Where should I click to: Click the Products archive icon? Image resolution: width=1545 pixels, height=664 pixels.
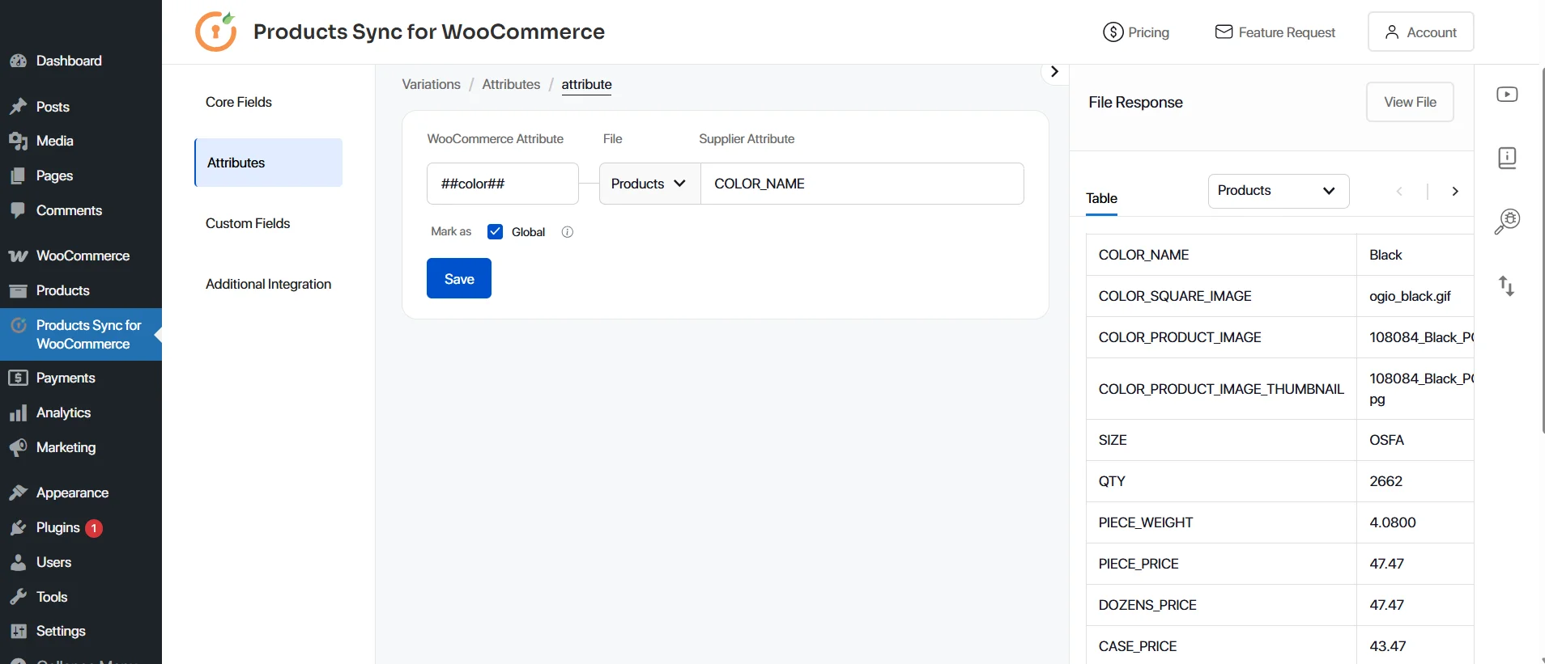click(18, 290)
